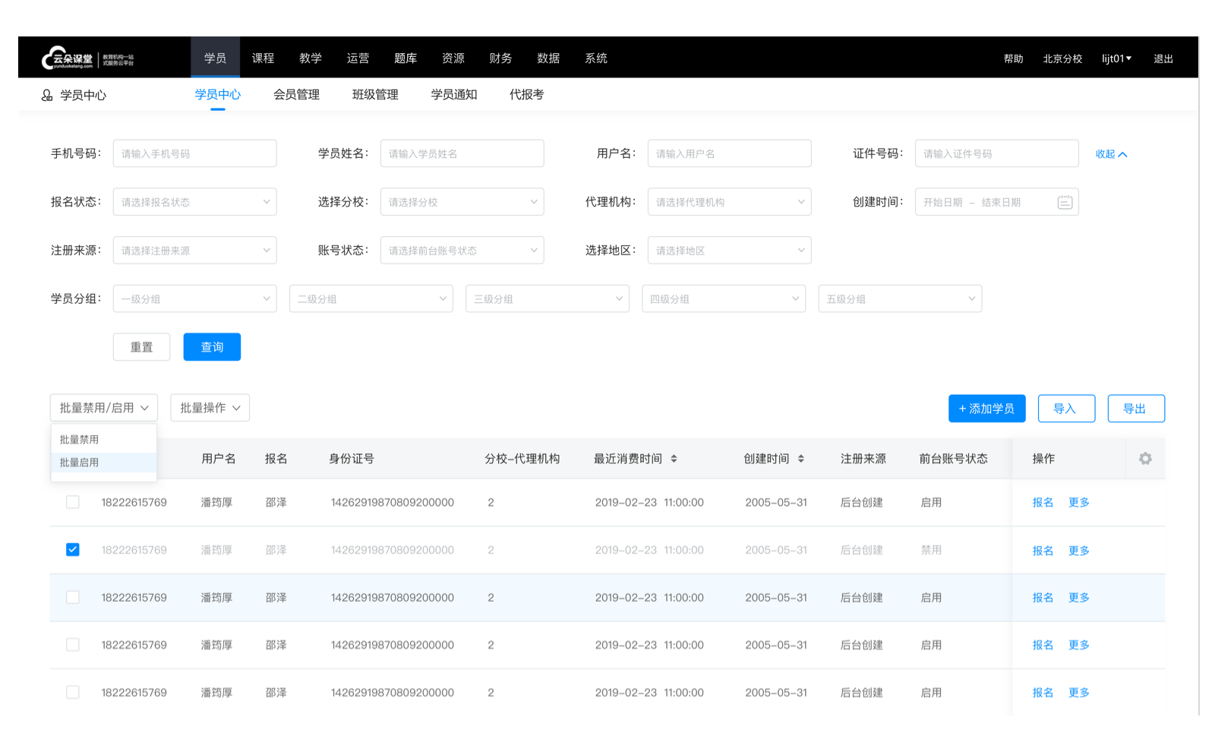Click the 学员中心 person icon
This screenshot has height=752, width=1215.
[45, 94]
